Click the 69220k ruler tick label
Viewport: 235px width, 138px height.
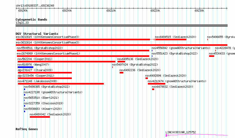click(x=155, y=11)
